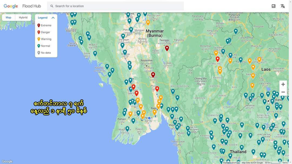
Task: Click the red danger marker at Chiang Rai
Action: pyautogui.click(x=217, y=59)
